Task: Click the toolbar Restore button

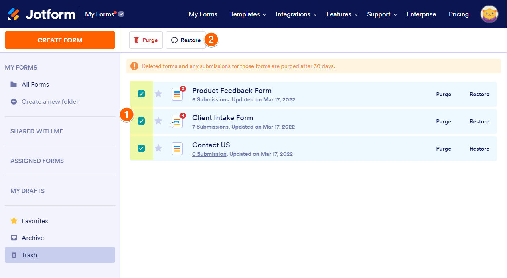Action: 186,40
